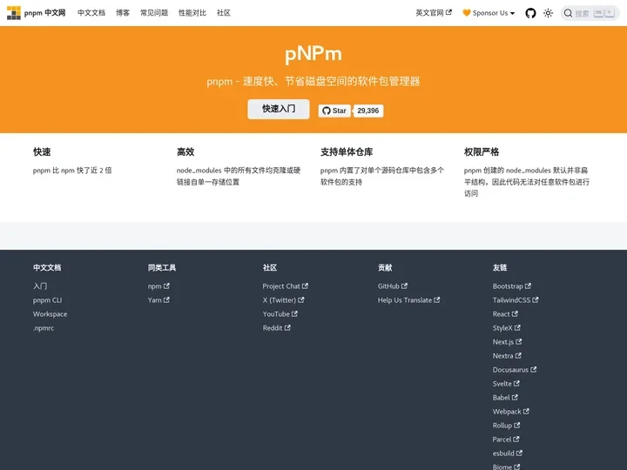Click text "pnpm 比 npm 快了近 2 倍"
Image resolution: width=627 pixels, height=470 pixels.
point(72,171)
